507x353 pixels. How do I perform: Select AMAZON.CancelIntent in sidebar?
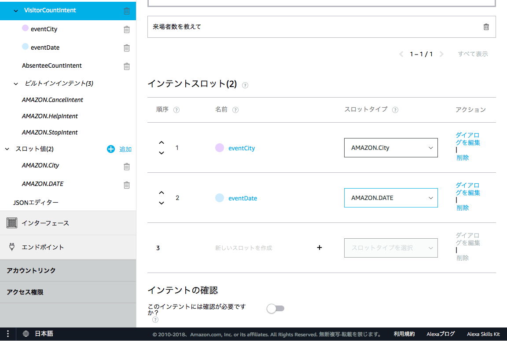click(x=52, y=100)
